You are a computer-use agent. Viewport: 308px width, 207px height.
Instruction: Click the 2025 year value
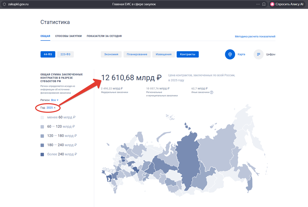(x=50, y=108)
